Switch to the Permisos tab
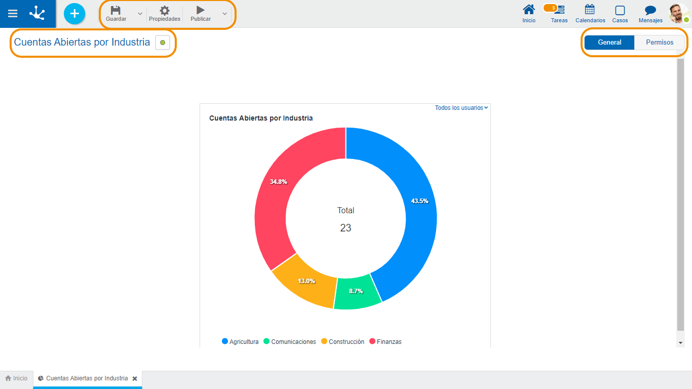This screenshot has width=692, height=389. [x=660, y=43]
